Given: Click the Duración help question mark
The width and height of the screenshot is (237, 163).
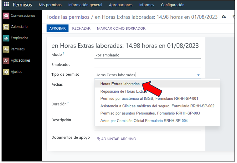Looking at the screenshot, I should tap(68, 103).
